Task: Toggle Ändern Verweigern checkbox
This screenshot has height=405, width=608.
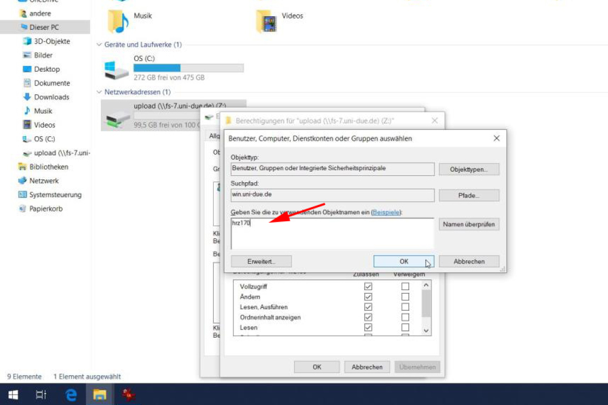Action: point(405,297)
